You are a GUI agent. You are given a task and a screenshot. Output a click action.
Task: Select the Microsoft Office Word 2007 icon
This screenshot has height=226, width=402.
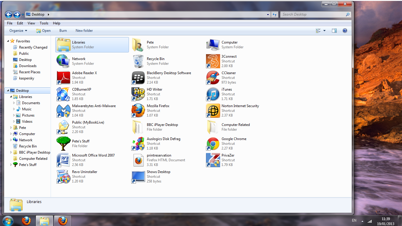coord(63,160)
